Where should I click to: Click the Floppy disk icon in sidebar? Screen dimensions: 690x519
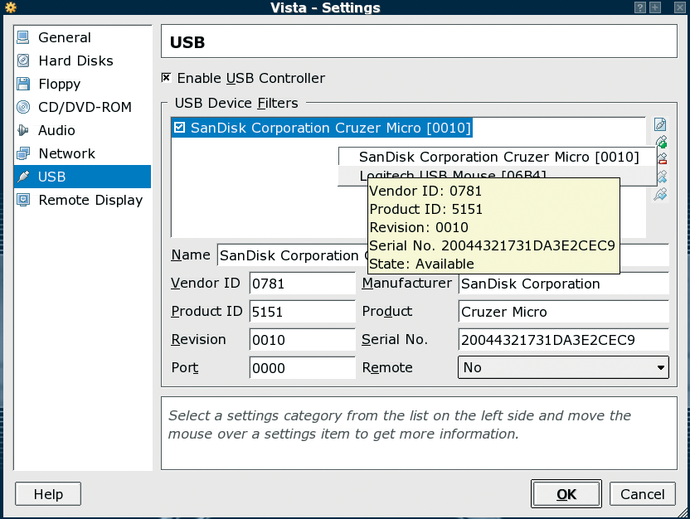(23, 84)
